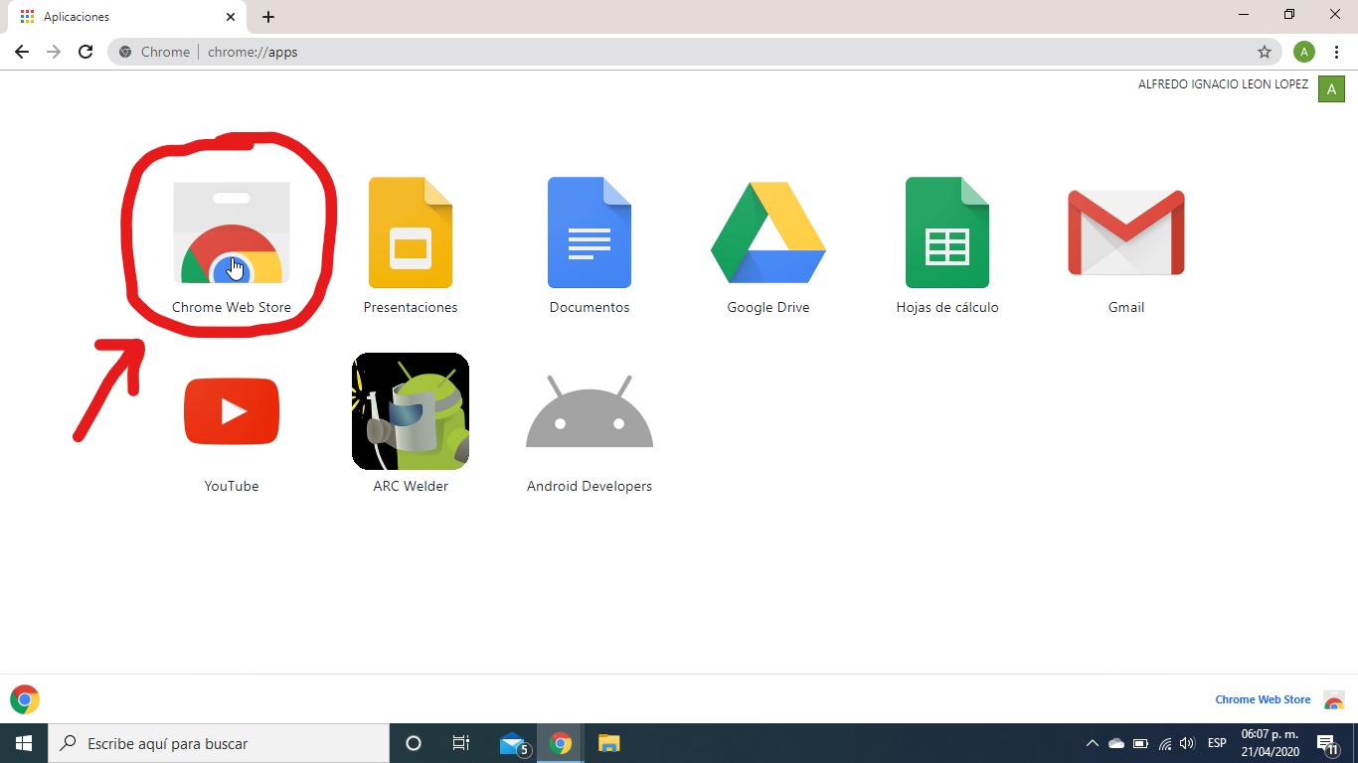Click the Chrome logo in page footer

tap(25, 699)
